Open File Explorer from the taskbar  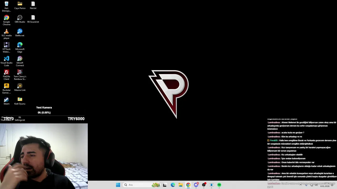[181, 185]
